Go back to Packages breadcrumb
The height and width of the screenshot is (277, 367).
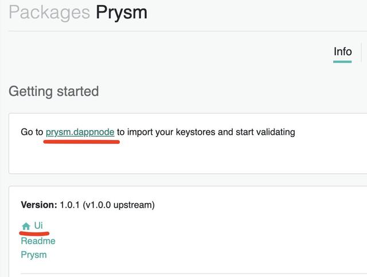[x=49, y=13]
